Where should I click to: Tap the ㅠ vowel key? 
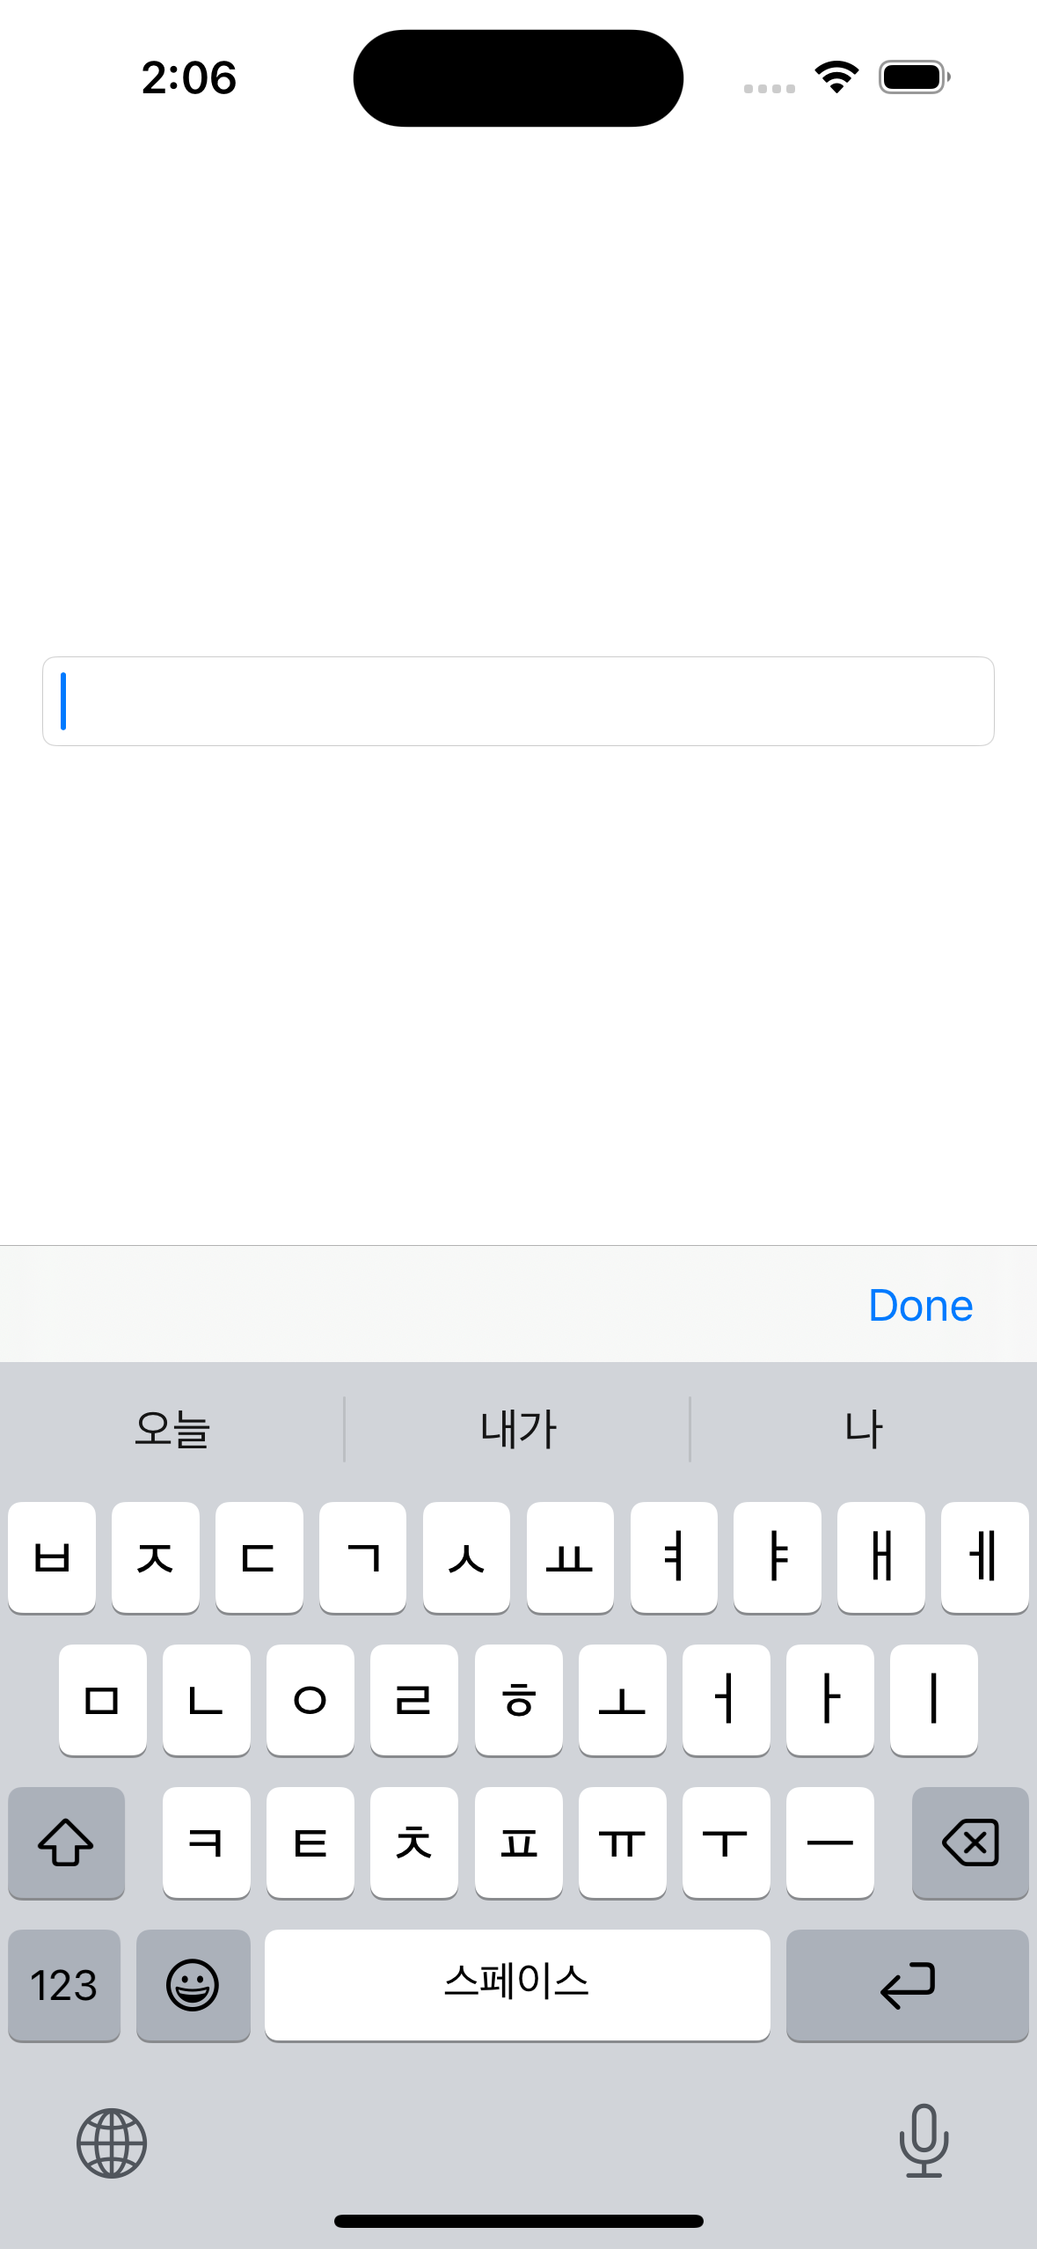[623, 1842]
